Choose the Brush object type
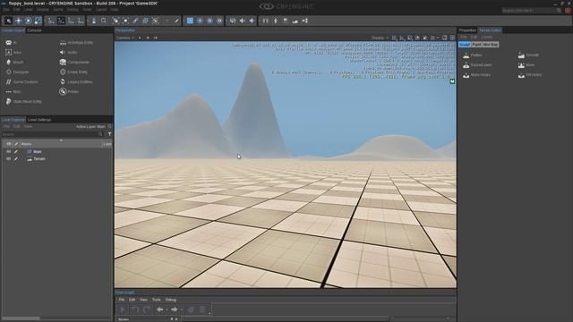Image resolution: width=573 pixels, height=322 pixels. point(14,63)
